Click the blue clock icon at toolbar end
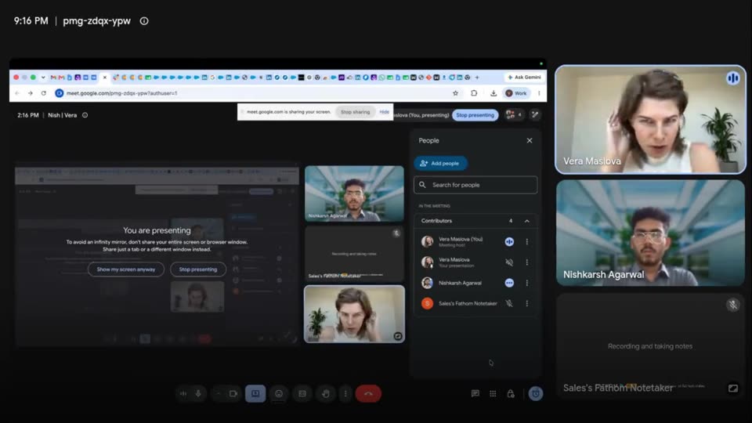752x423 pixels. coord(536,394)
